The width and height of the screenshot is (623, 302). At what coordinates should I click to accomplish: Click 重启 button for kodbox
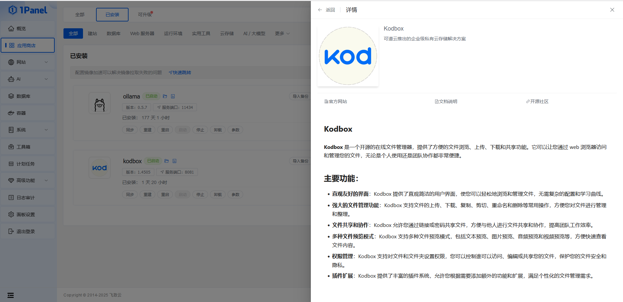pyautogui.click(x=165, y=195)
